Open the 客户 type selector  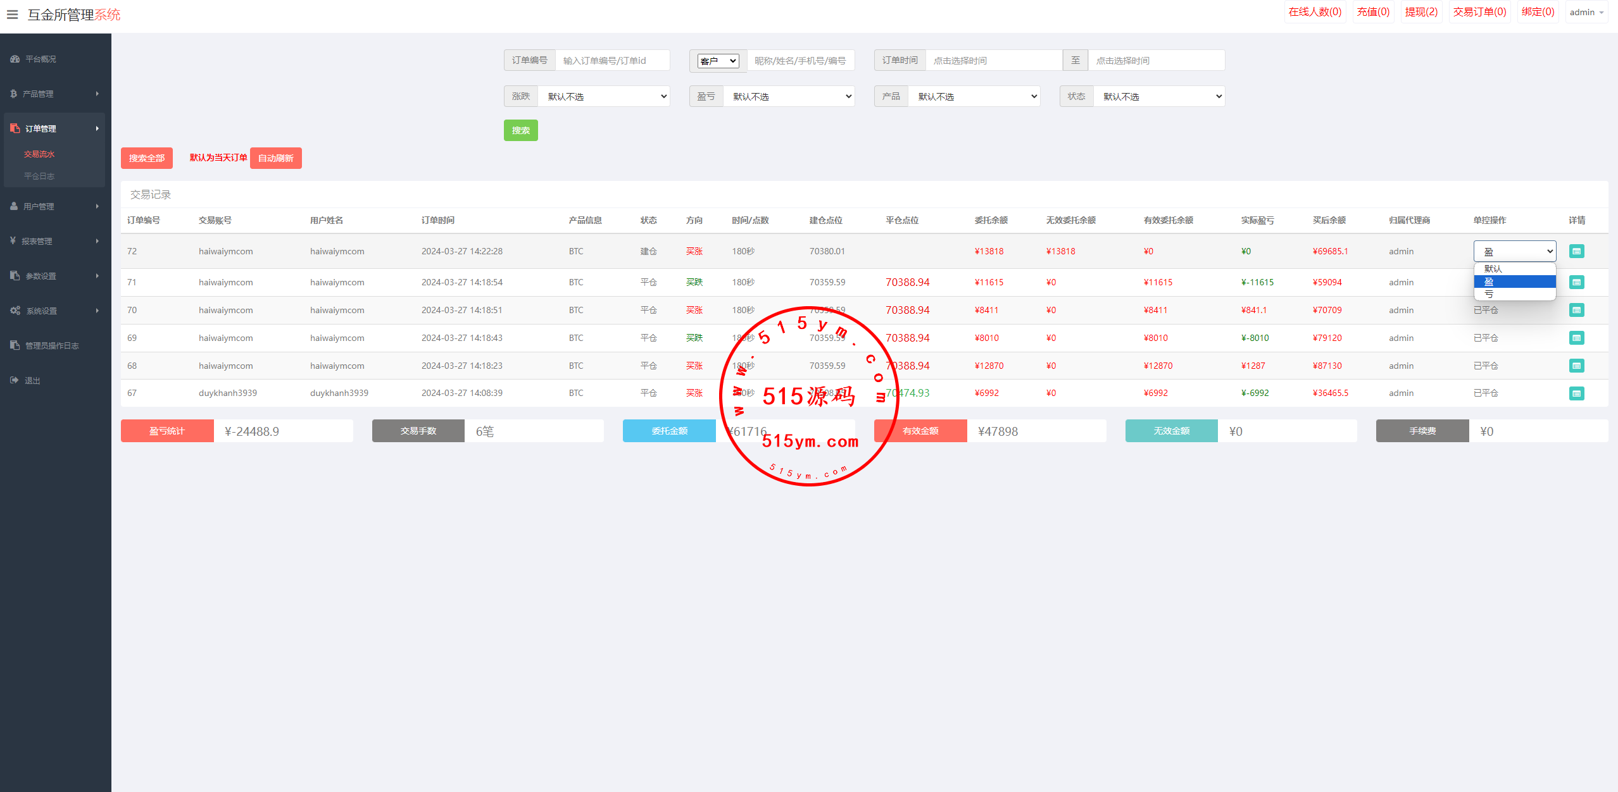pyautogui.click(x=718, y=61)
